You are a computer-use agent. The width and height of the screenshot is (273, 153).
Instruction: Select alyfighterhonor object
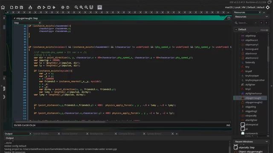coord(253,93)
